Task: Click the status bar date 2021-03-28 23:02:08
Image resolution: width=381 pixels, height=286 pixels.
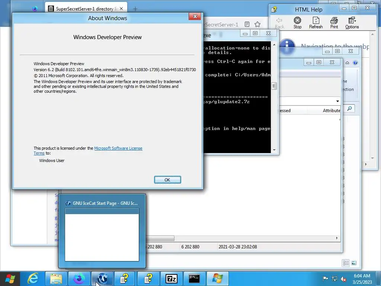Action: point(238,247)
